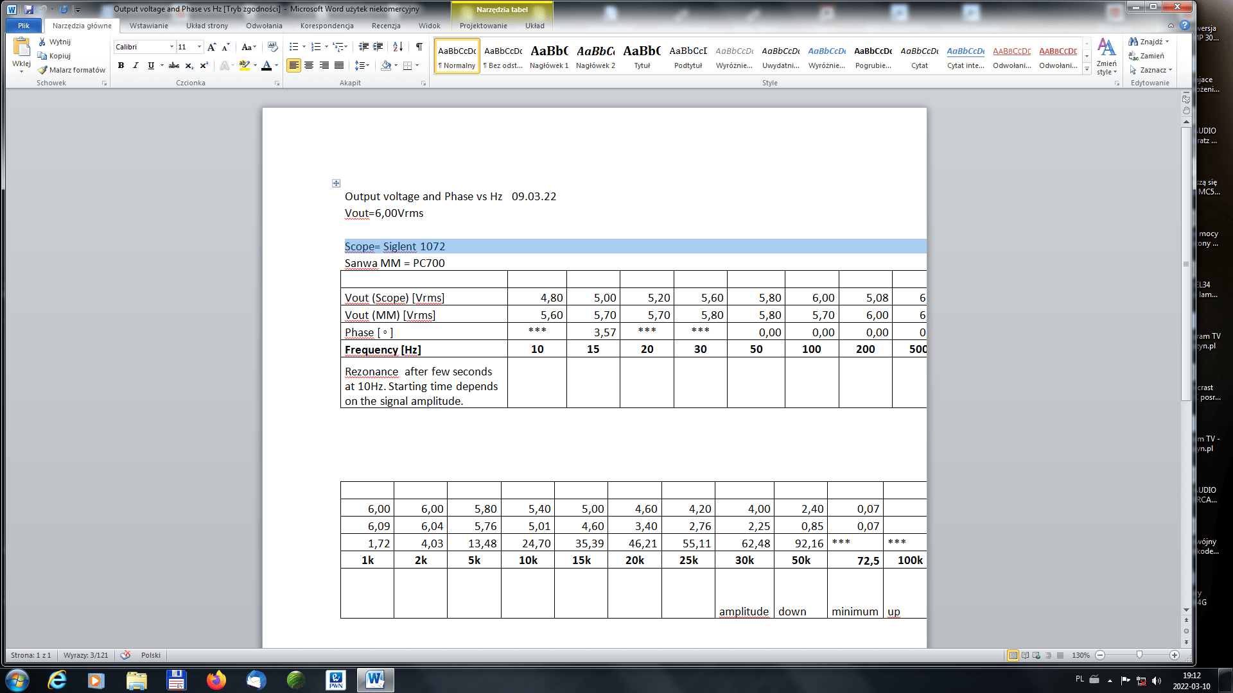
Task: Toggle Italic formatting
Action: coord(136,65)
